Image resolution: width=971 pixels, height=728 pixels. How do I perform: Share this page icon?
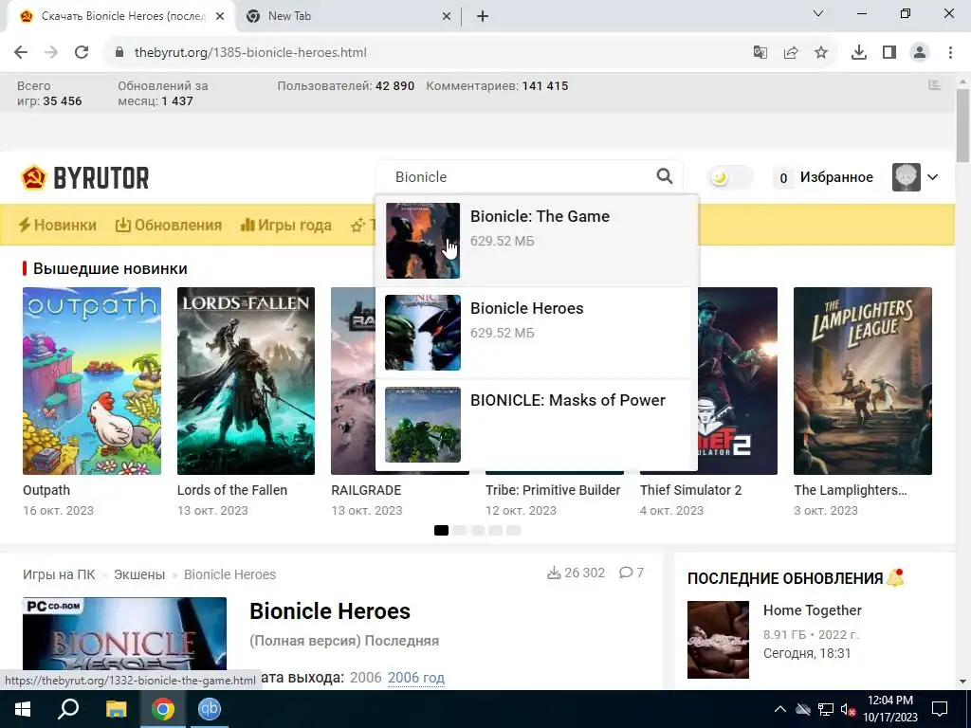click(x=791, y=53)
